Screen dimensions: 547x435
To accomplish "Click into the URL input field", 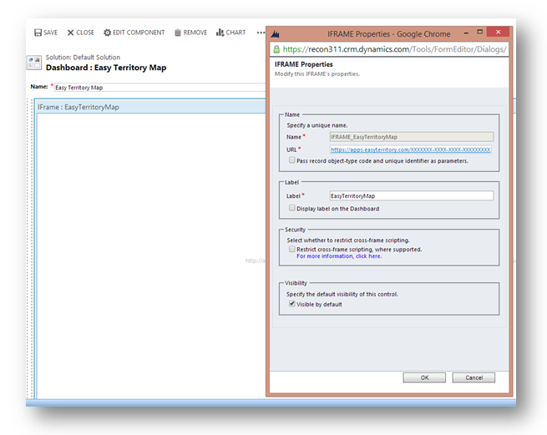I will [x=410, y=149].
